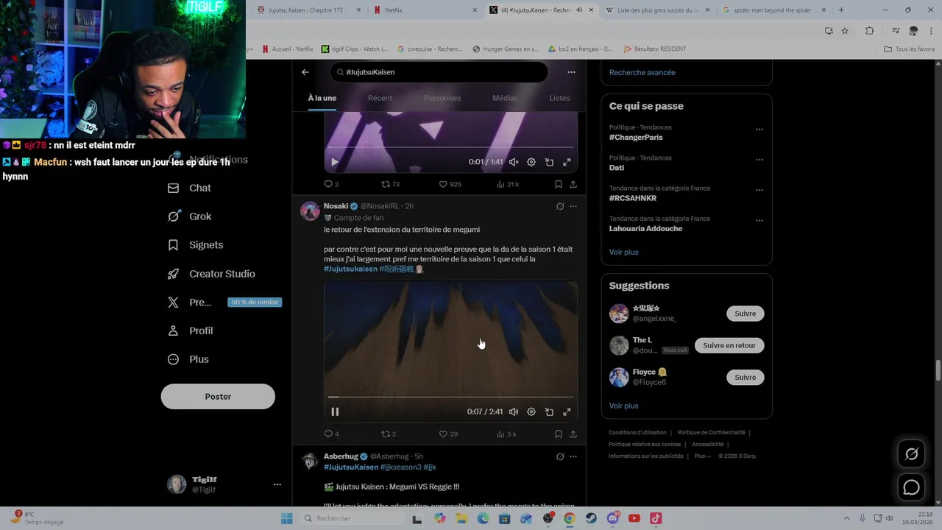The image size is (942, 530).
Task: Open Chrome extensions puzzle icon
Action: pyautogui.click(x=869, y=30)
